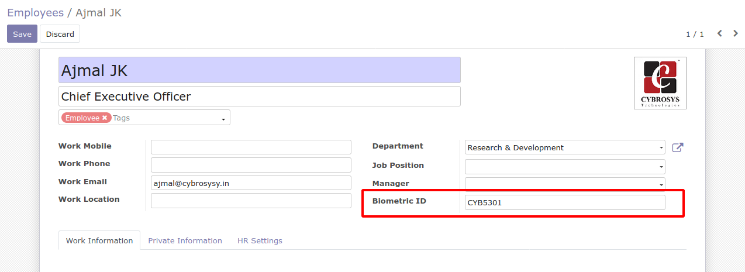Click the Biometric ID field
This screenshot has height=272, width=745.
click(x=564, y=203)
